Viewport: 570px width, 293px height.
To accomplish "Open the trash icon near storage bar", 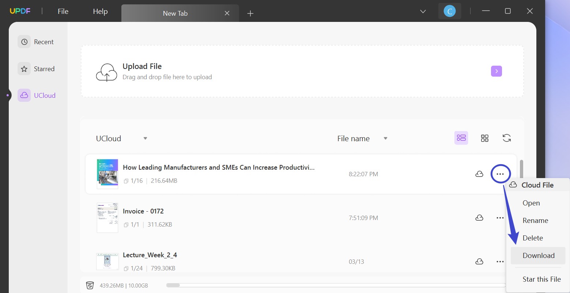I will [x=90, y=285].
